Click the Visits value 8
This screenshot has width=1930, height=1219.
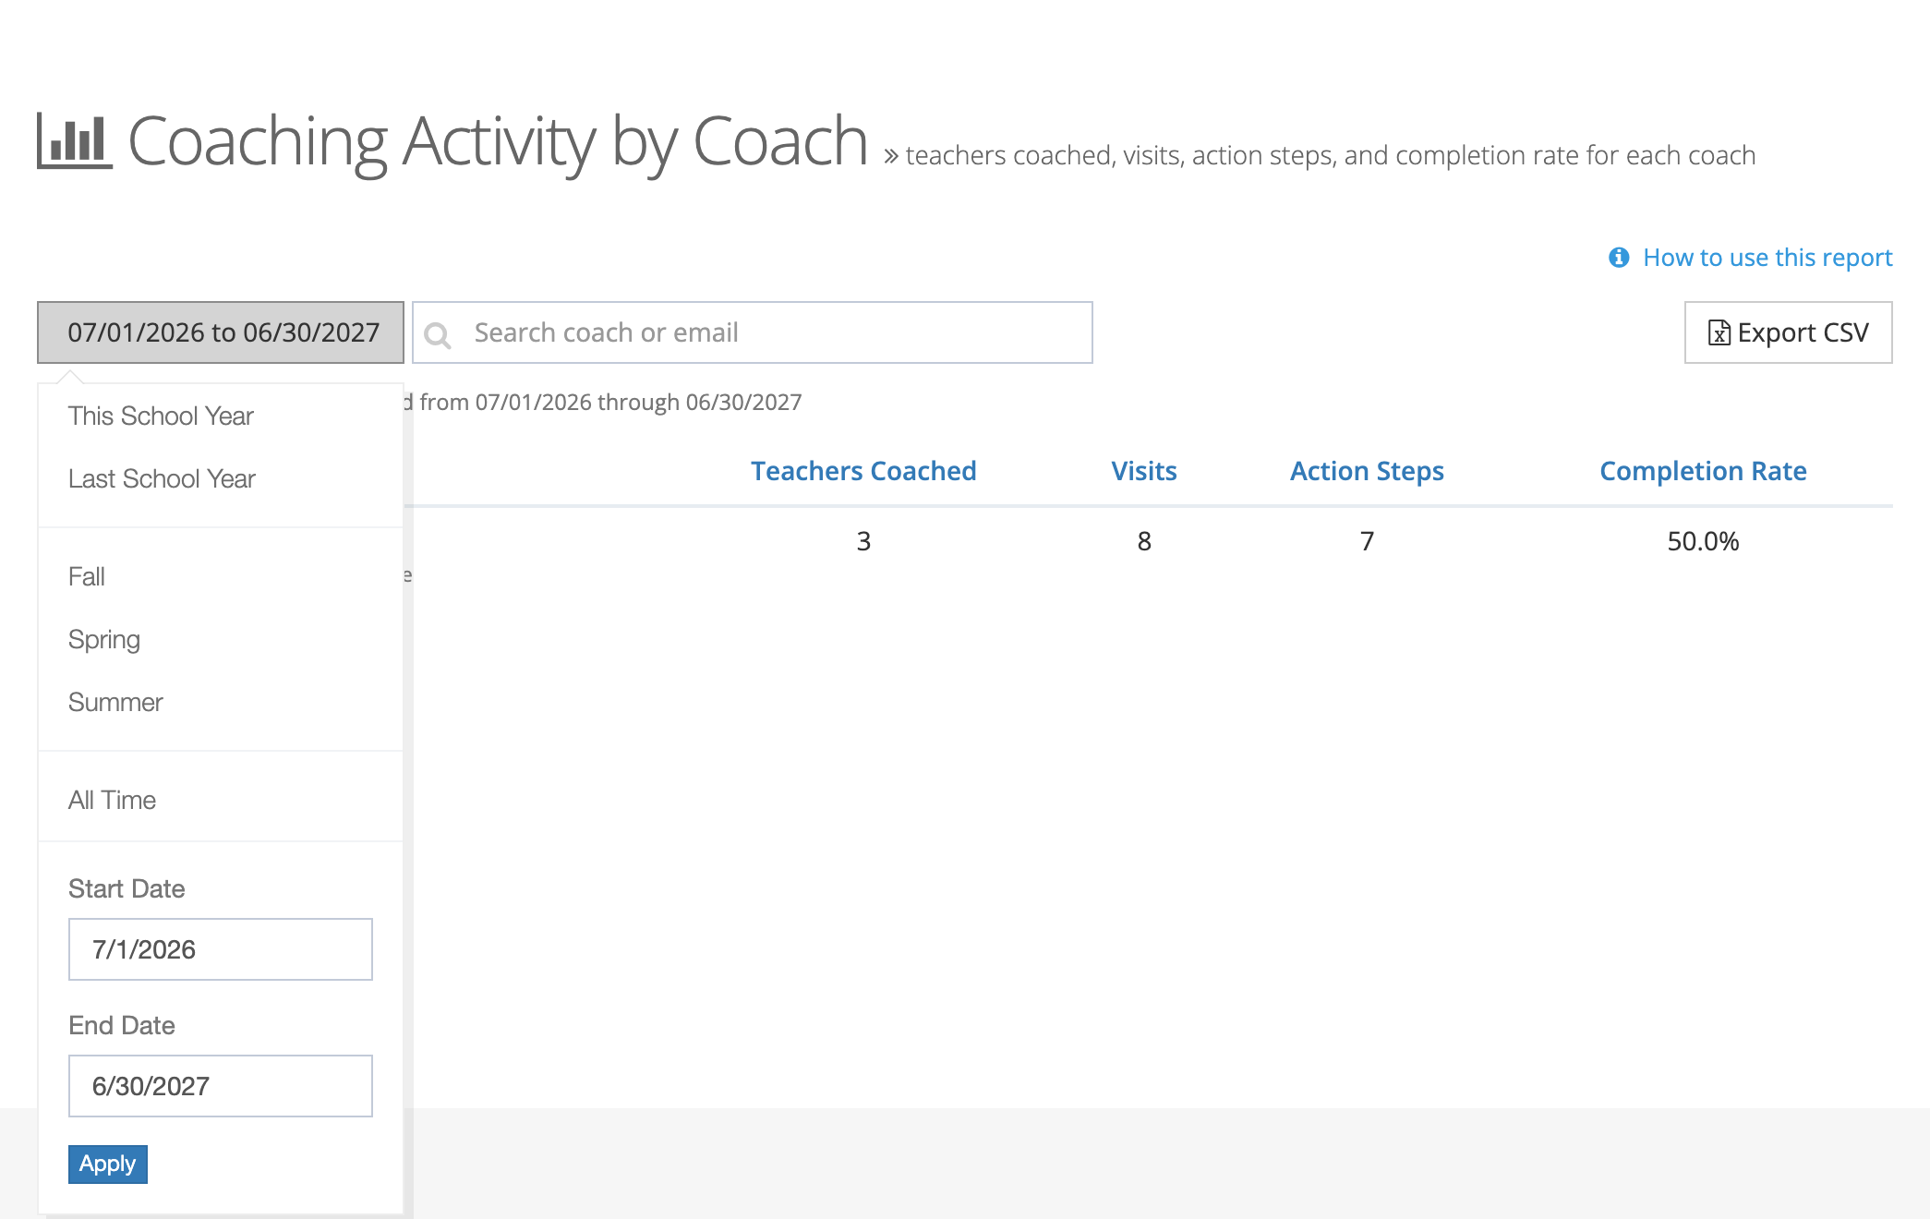pos(1144,541)
